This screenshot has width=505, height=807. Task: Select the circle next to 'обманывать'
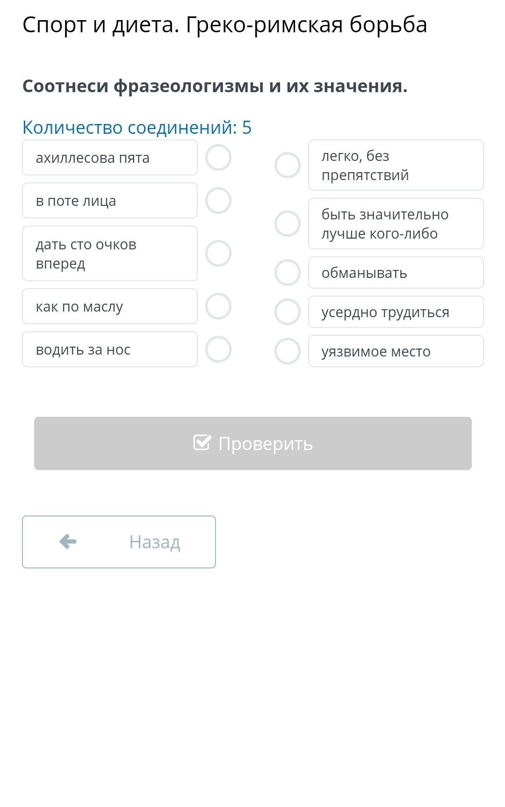(288, 273)
